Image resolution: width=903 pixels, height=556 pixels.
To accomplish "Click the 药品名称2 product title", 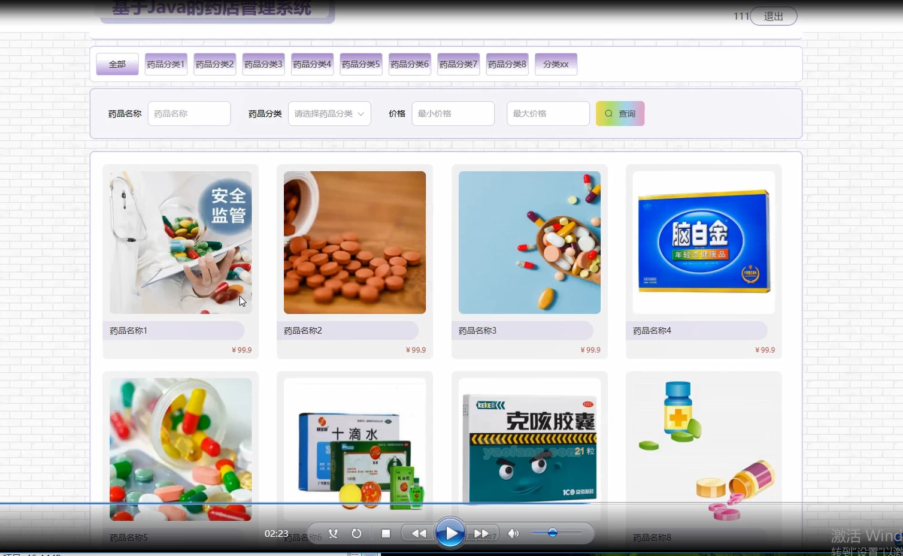I will (303, 331).
